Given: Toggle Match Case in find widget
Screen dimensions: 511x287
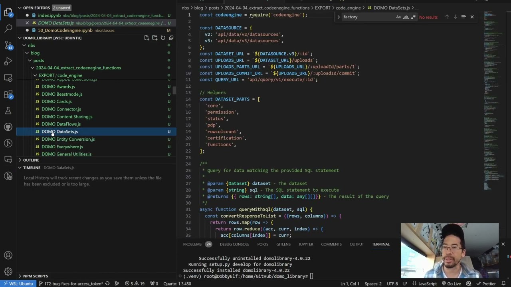Looking at the screenshot, I should [398, 17].
